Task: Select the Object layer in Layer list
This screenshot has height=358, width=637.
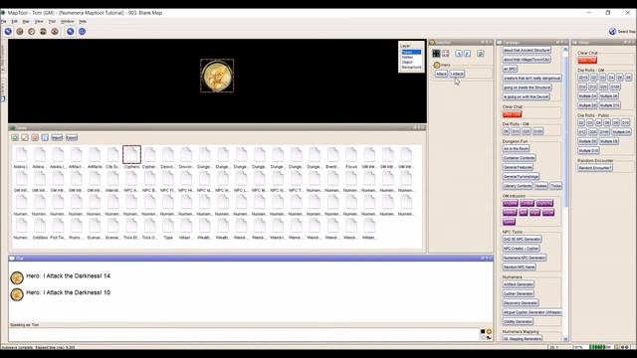Action: pyautogui.click(x=407, y=62)
